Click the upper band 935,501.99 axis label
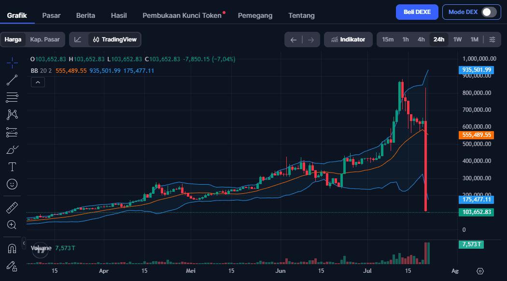Viewport: 507px width, 281px height. (x=476, y=70)
